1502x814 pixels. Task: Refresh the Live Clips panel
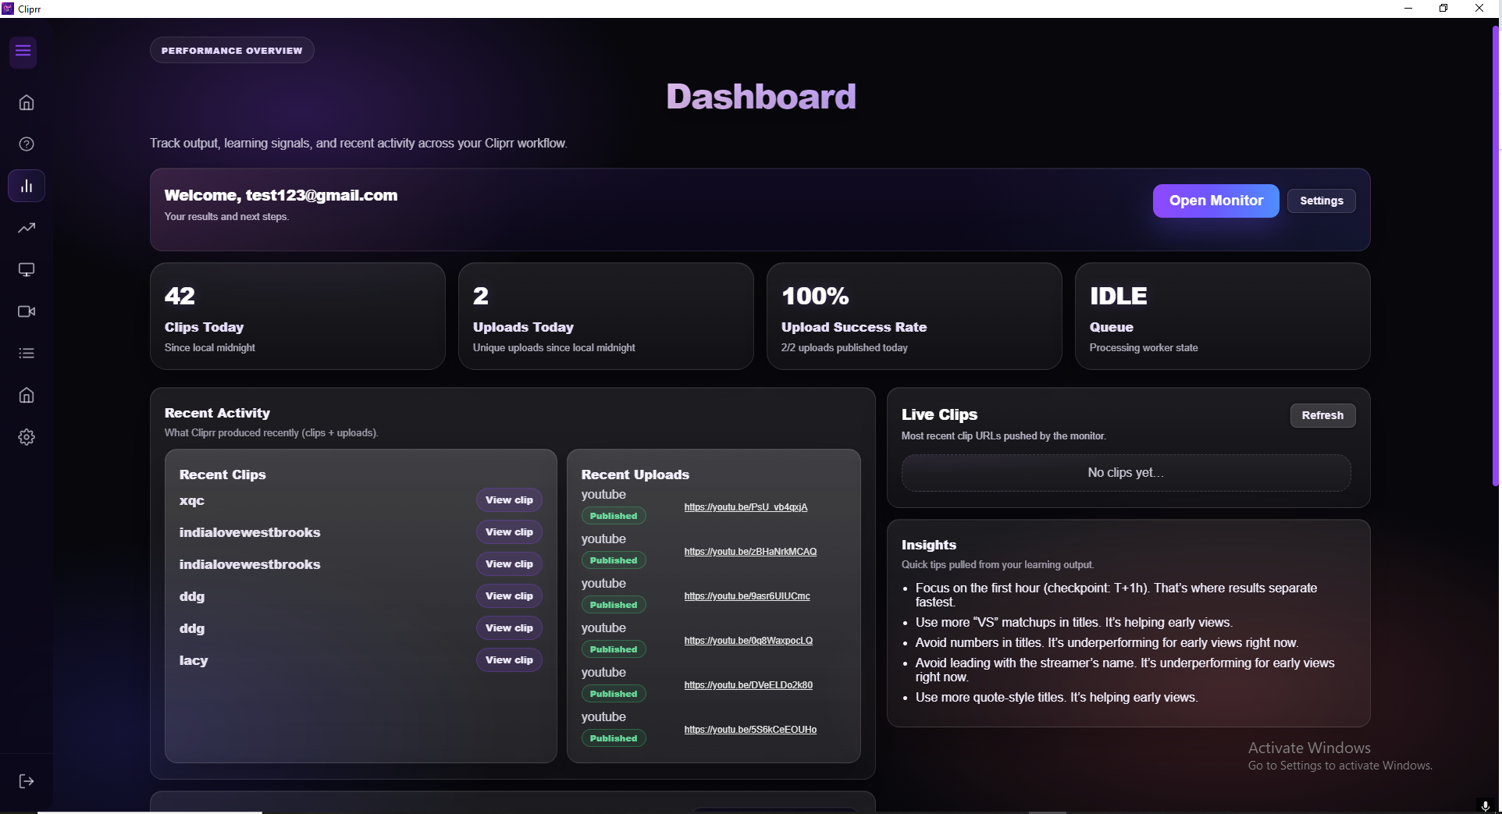pyautogui.click(x=1322, y=415)
